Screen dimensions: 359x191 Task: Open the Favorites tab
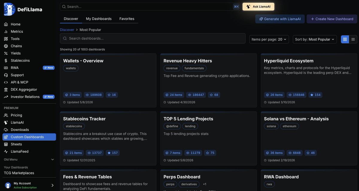click(127, 19)
